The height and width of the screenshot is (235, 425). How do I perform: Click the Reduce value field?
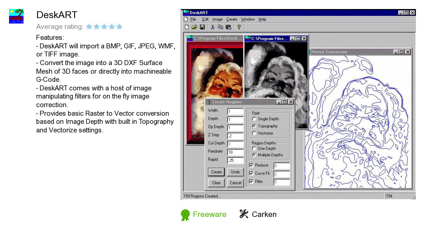[x=282, y=165]
